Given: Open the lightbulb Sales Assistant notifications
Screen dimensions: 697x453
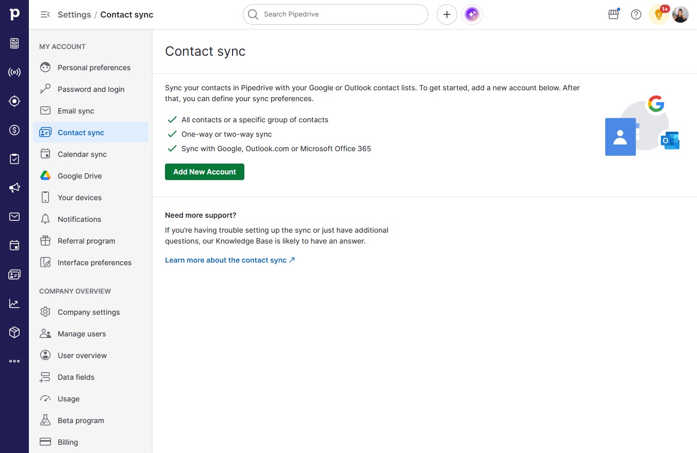Looking at the screenshot, I should [x=659, y=14].
